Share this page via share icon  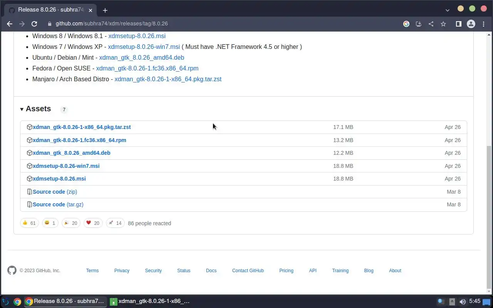431,24
